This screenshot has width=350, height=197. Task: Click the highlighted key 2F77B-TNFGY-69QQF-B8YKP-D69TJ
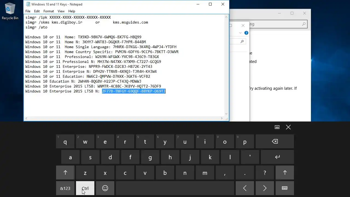click(134, 91)
